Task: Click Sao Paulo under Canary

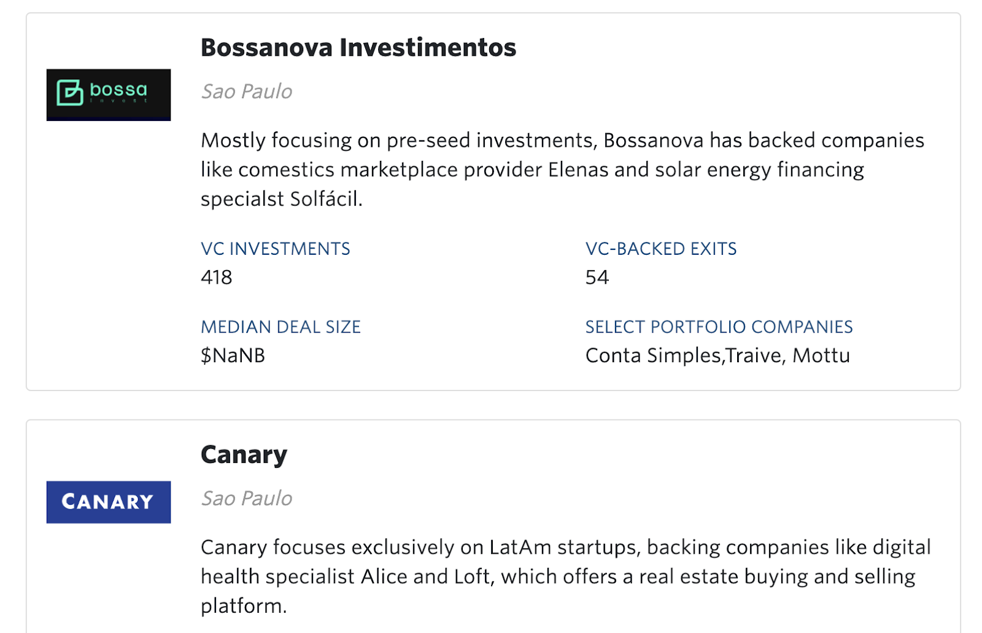Action: tap(247, 498)
